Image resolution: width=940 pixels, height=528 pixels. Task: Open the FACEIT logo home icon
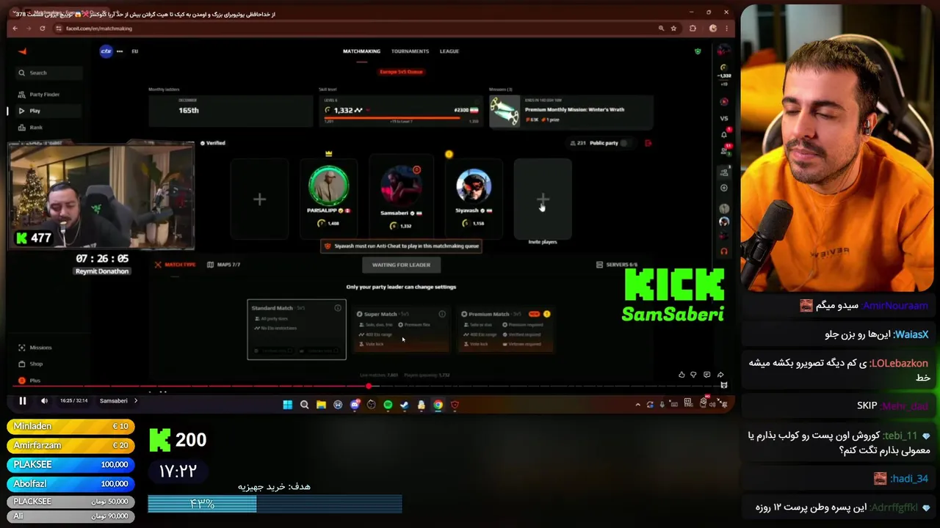coord(22,51)
